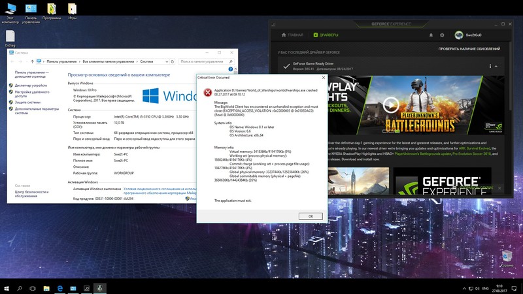
Task: Play the Battlegrounds promo video
Action: (390, 105)
